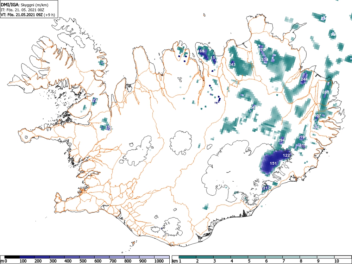Click the visibility value '336' in the west

(108, 127)
